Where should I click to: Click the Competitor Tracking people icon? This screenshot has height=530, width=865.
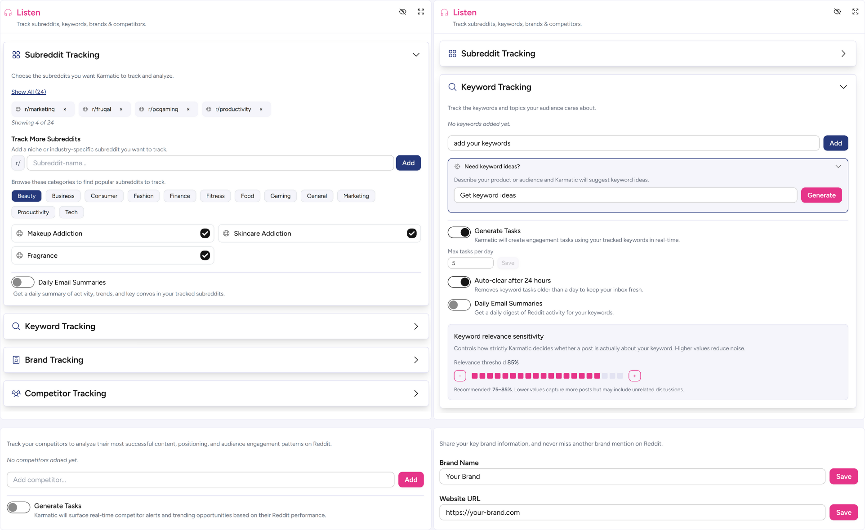[x=16, y=393]
